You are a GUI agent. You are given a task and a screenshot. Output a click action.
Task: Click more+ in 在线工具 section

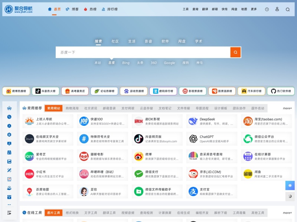coord(287,213)
